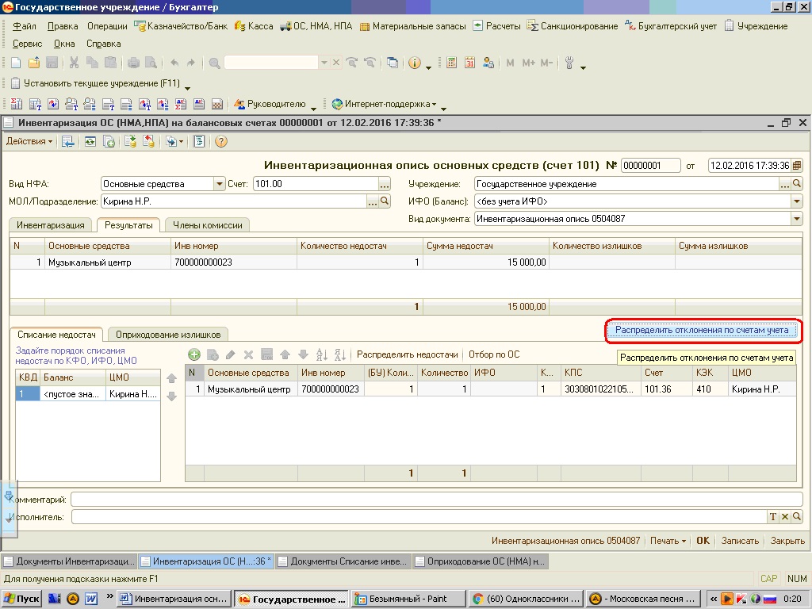812x609 pixels.
Task: Switch to the Члены комиссии tab
Action: (207, 225)
